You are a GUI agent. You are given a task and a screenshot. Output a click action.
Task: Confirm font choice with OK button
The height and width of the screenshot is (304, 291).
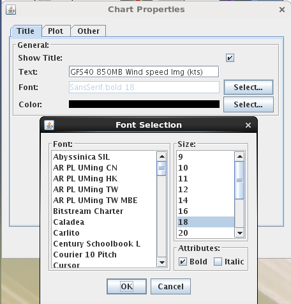point(126,287)
